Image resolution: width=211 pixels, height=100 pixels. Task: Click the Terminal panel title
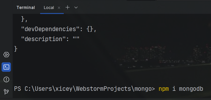[x=26, y=7]
